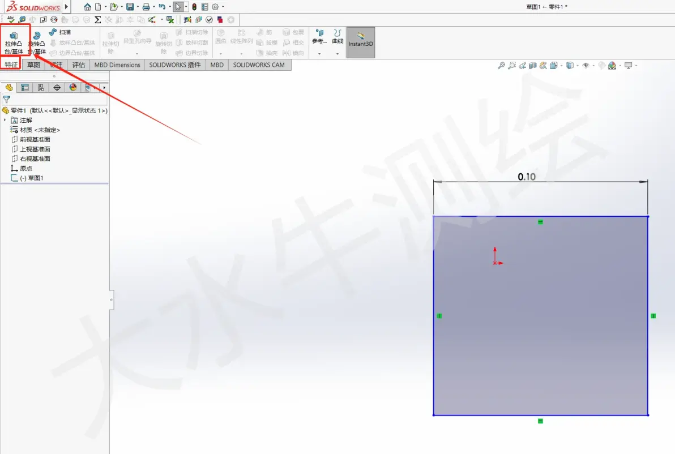Open the DisplayManager color ball tab
This screenshot has height=454, width=675.
coord(73,87)
